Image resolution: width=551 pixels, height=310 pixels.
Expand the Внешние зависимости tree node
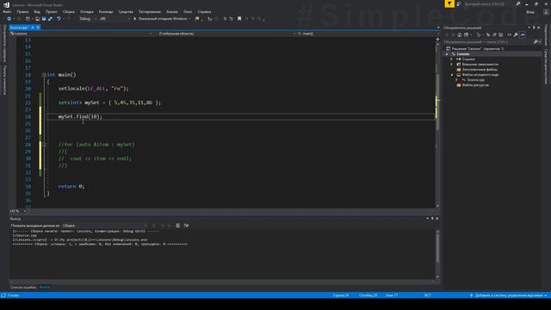(452, 65)
